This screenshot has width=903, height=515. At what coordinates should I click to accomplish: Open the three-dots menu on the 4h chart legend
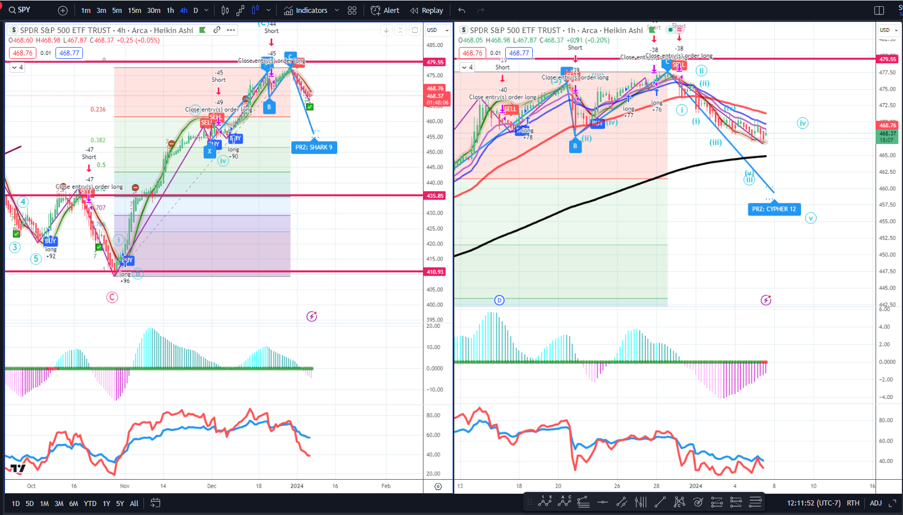[231, 30]
